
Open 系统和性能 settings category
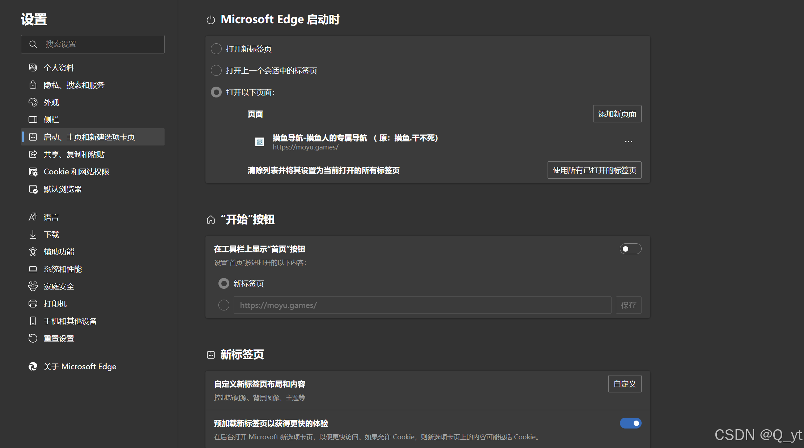(63, 269)
